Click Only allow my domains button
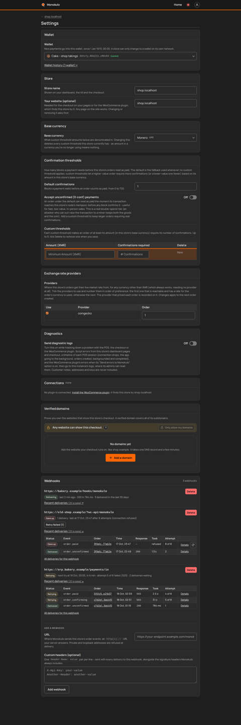 [x=177, y=428]
